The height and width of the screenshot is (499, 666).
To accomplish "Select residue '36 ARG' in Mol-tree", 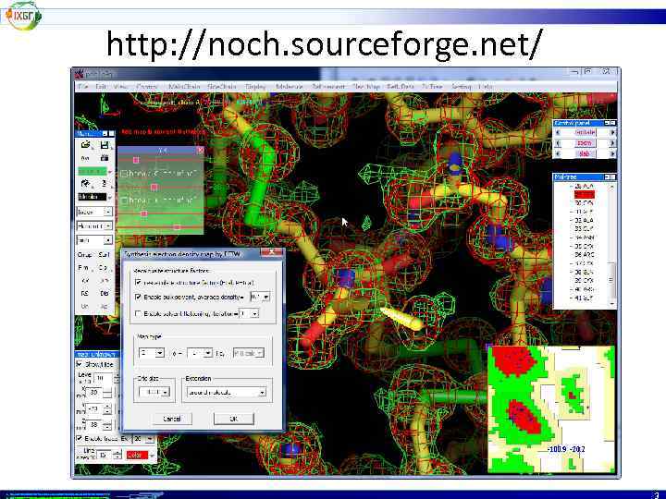I will tap(585, 255).
